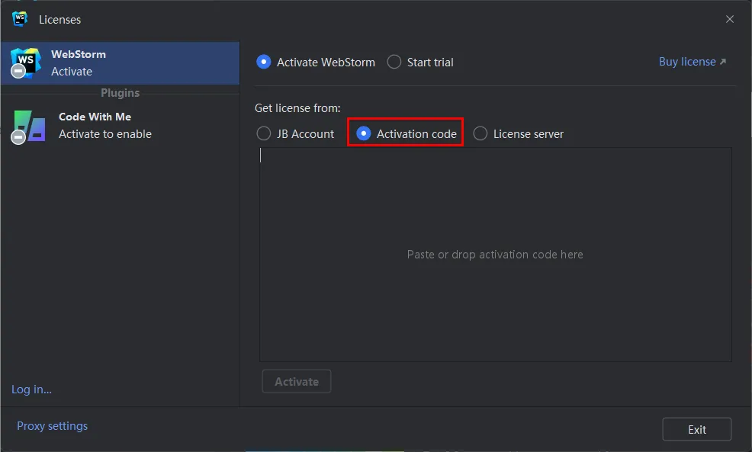Select the Code With Me plugin name
752x452 pixels.
coord(95,117)
